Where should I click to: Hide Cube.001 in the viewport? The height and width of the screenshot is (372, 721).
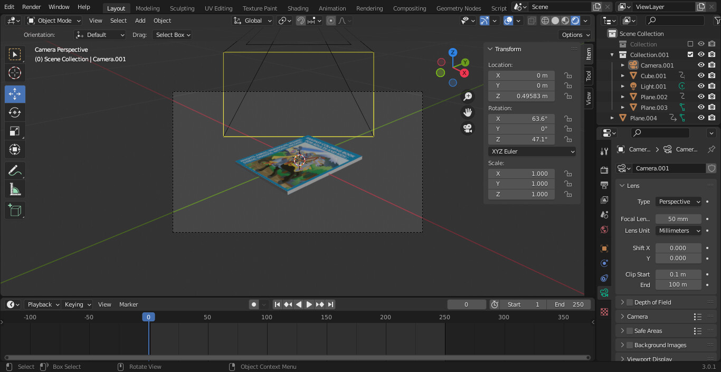(701, 75)
